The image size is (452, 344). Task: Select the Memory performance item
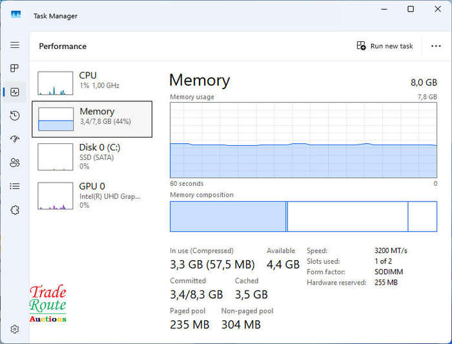(x=92, y=119)
